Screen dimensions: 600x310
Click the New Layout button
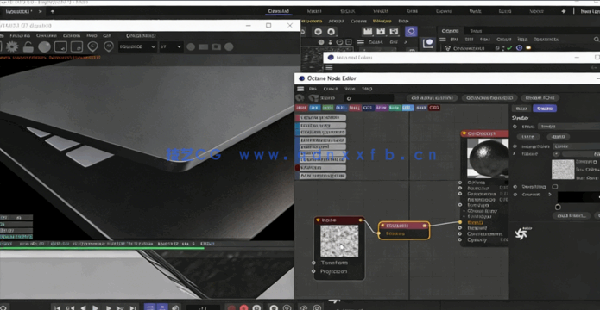589,11
